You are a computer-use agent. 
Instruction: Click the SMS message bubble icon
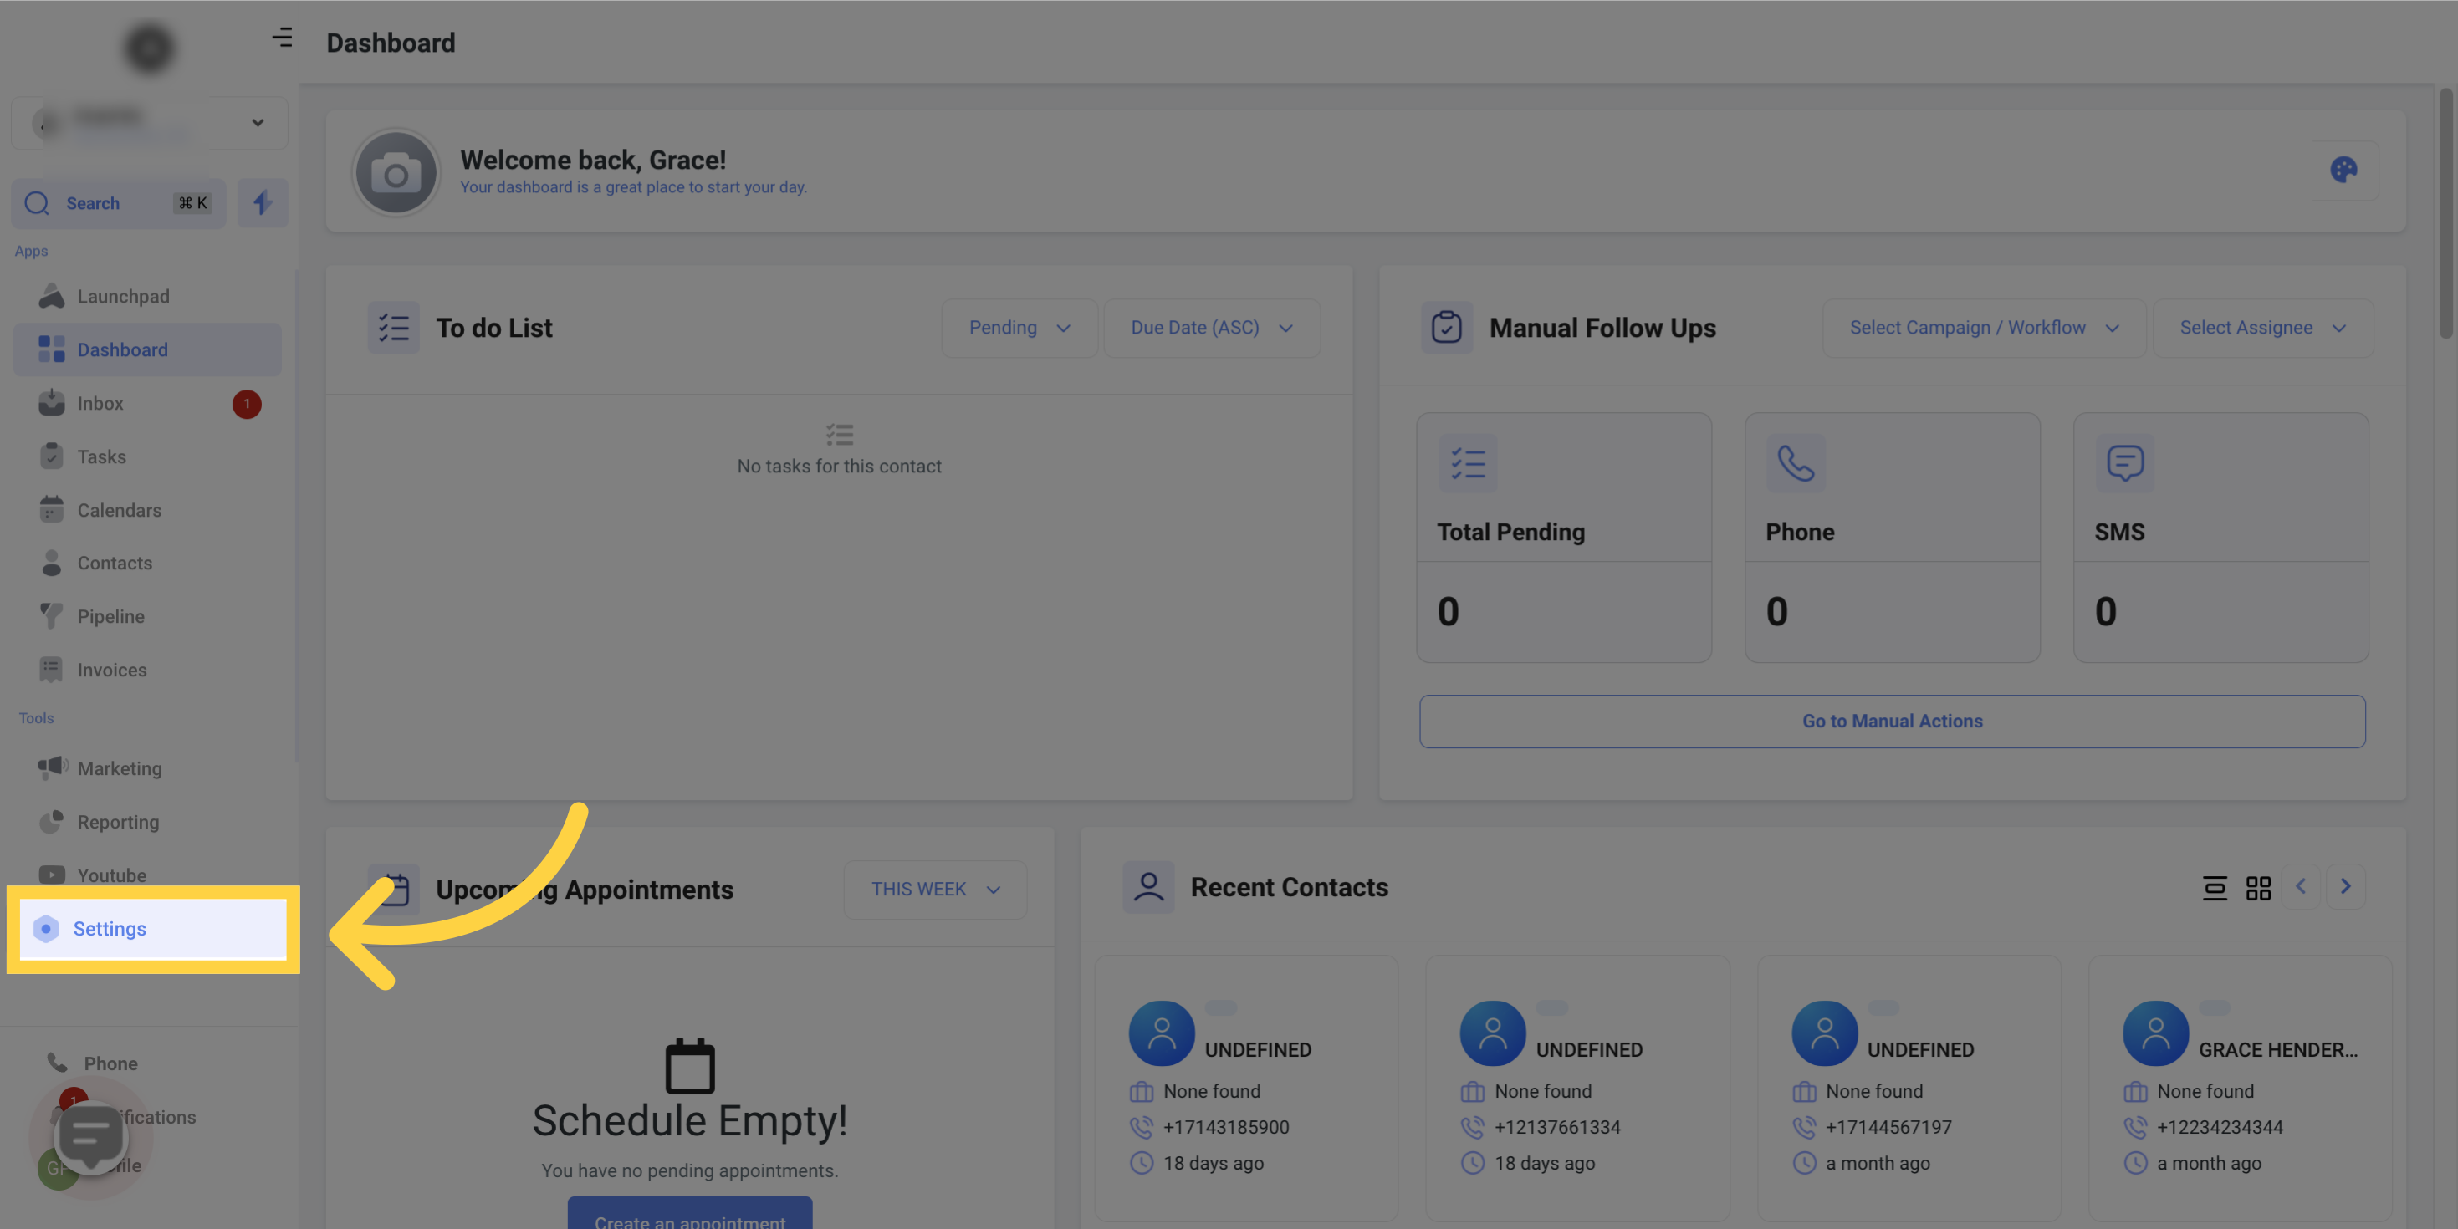(2124, 464)
